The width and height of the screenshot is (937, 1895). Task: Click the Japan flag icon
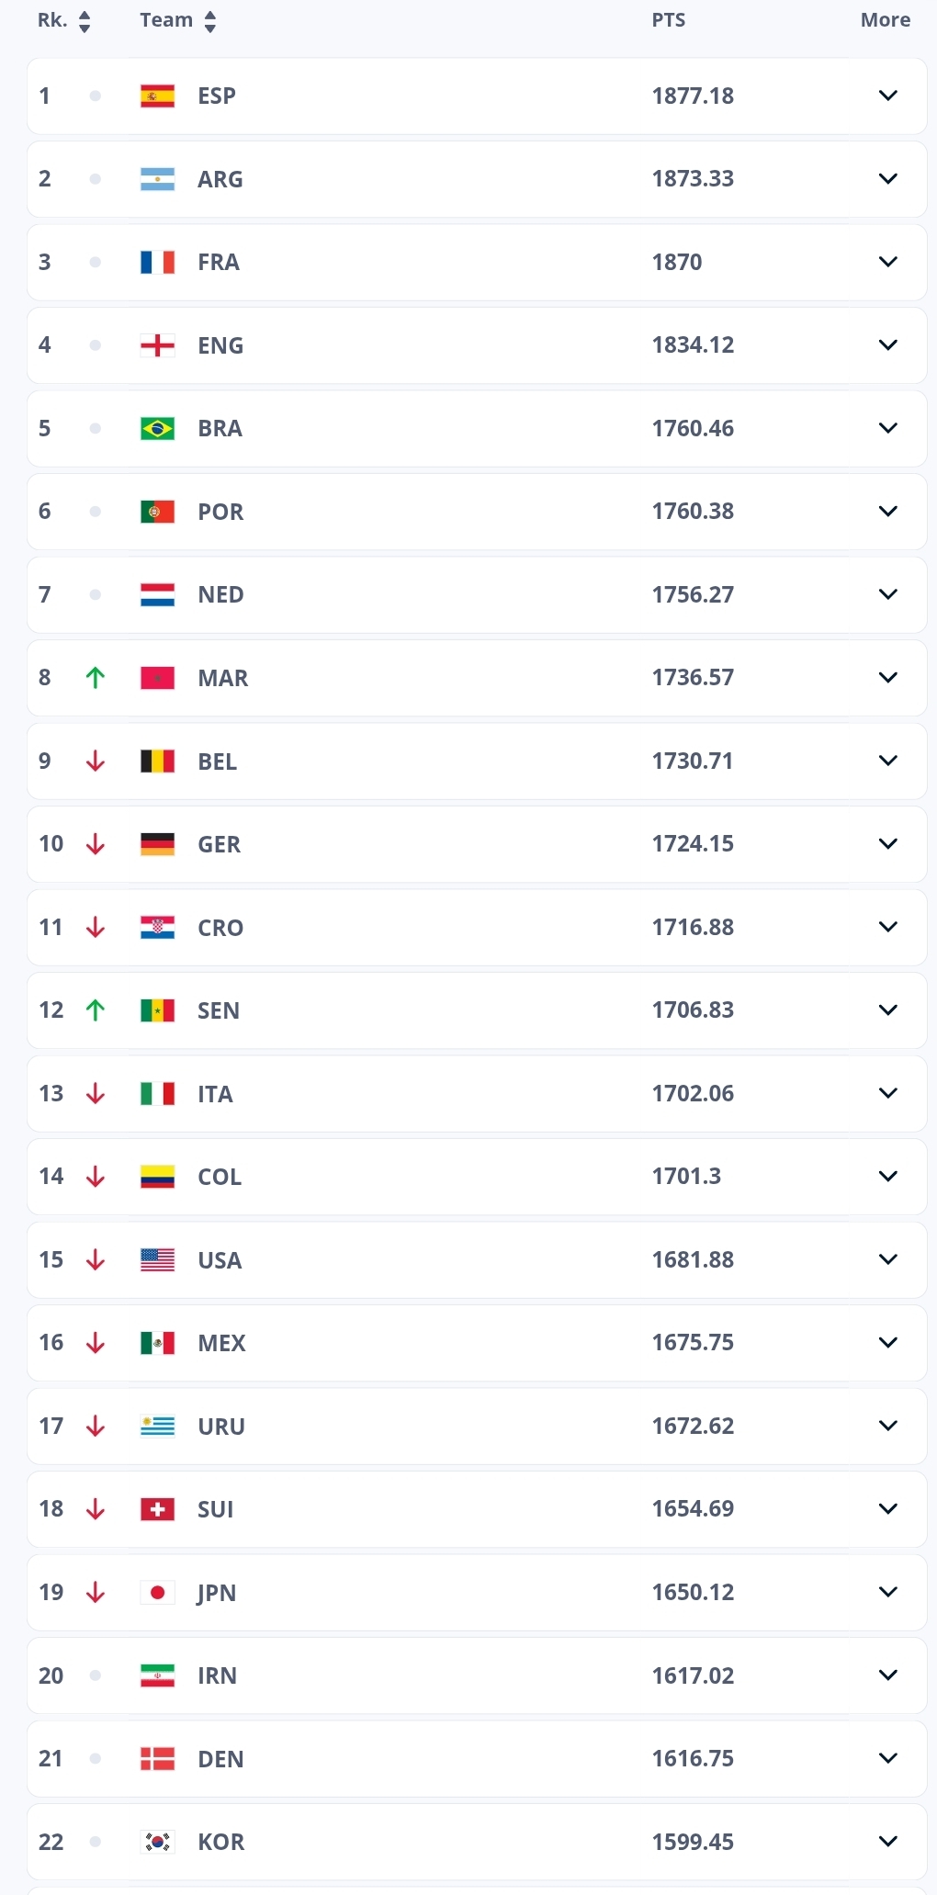(157, 1592)
